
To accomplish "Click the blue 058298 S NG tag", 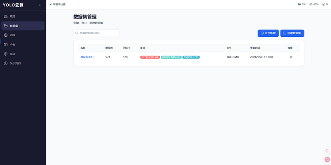I will [191, 57].
